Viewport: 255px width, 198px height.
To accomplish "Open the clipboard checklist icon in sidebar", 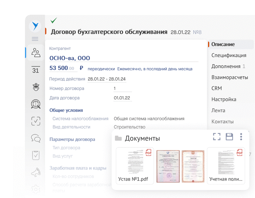I will (x=36, y=155).
